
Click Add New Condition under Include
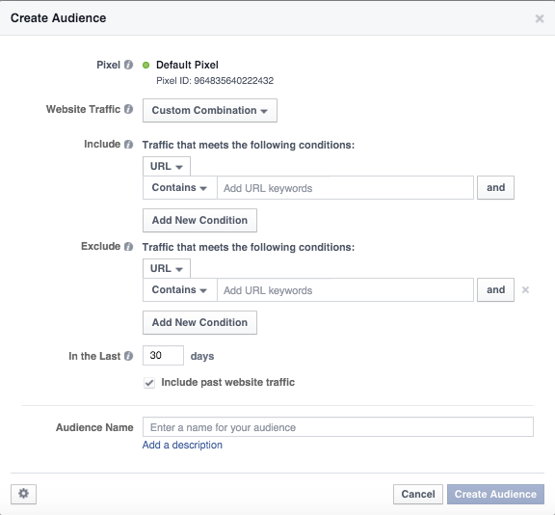click(199, 220)
